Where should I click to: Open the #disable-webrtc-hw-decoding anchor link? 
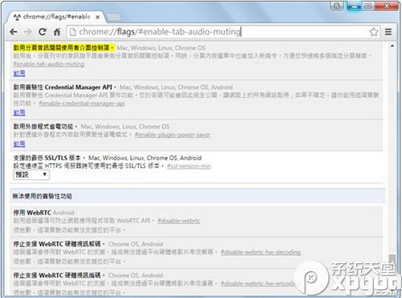[x=260, y=252]
